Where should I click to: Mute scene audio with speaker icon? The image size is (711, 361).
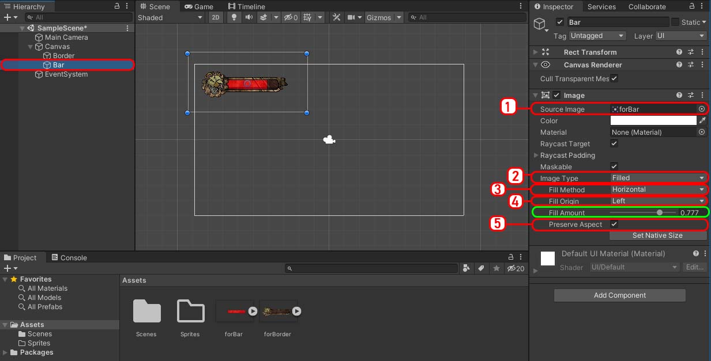click(249, 17)
